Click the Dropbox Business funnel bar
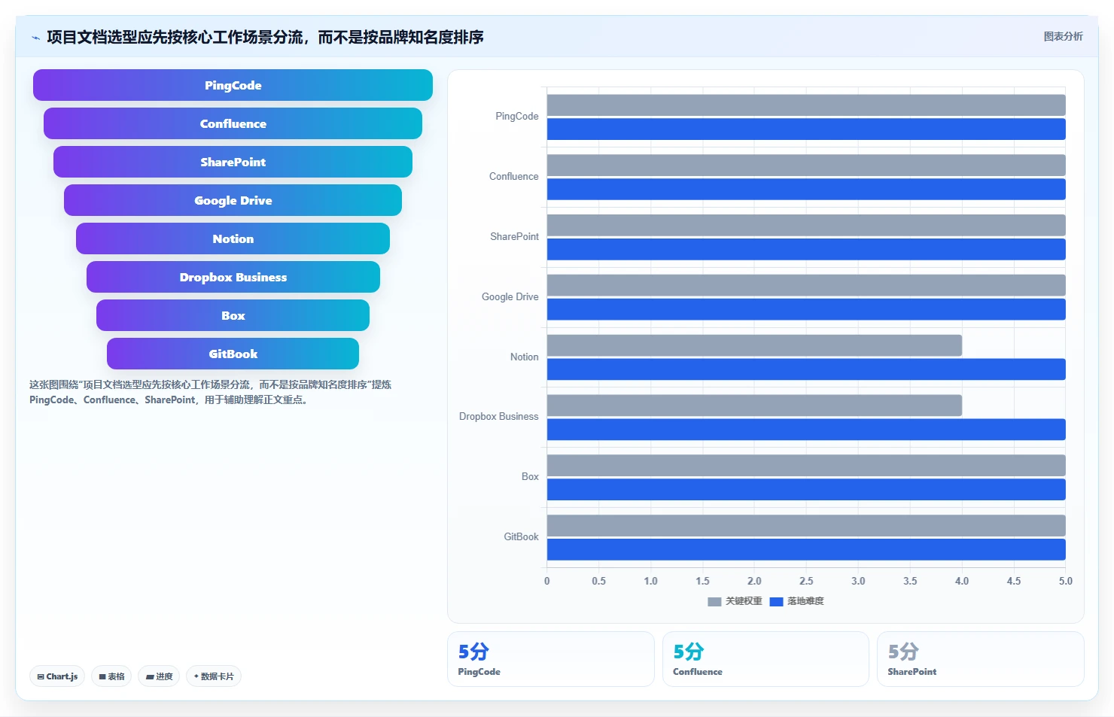 [233, 277]
